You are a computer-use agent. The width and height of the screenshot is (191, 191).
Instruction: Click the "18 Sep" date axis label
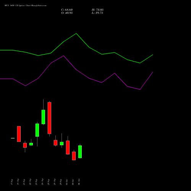pos(18,182)
